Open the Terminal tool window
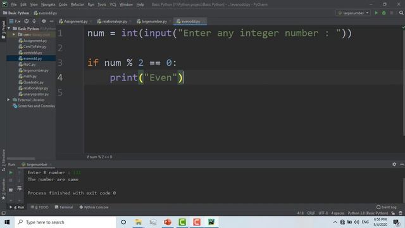Viewport: 405px width, 228px height. (64, 207)
